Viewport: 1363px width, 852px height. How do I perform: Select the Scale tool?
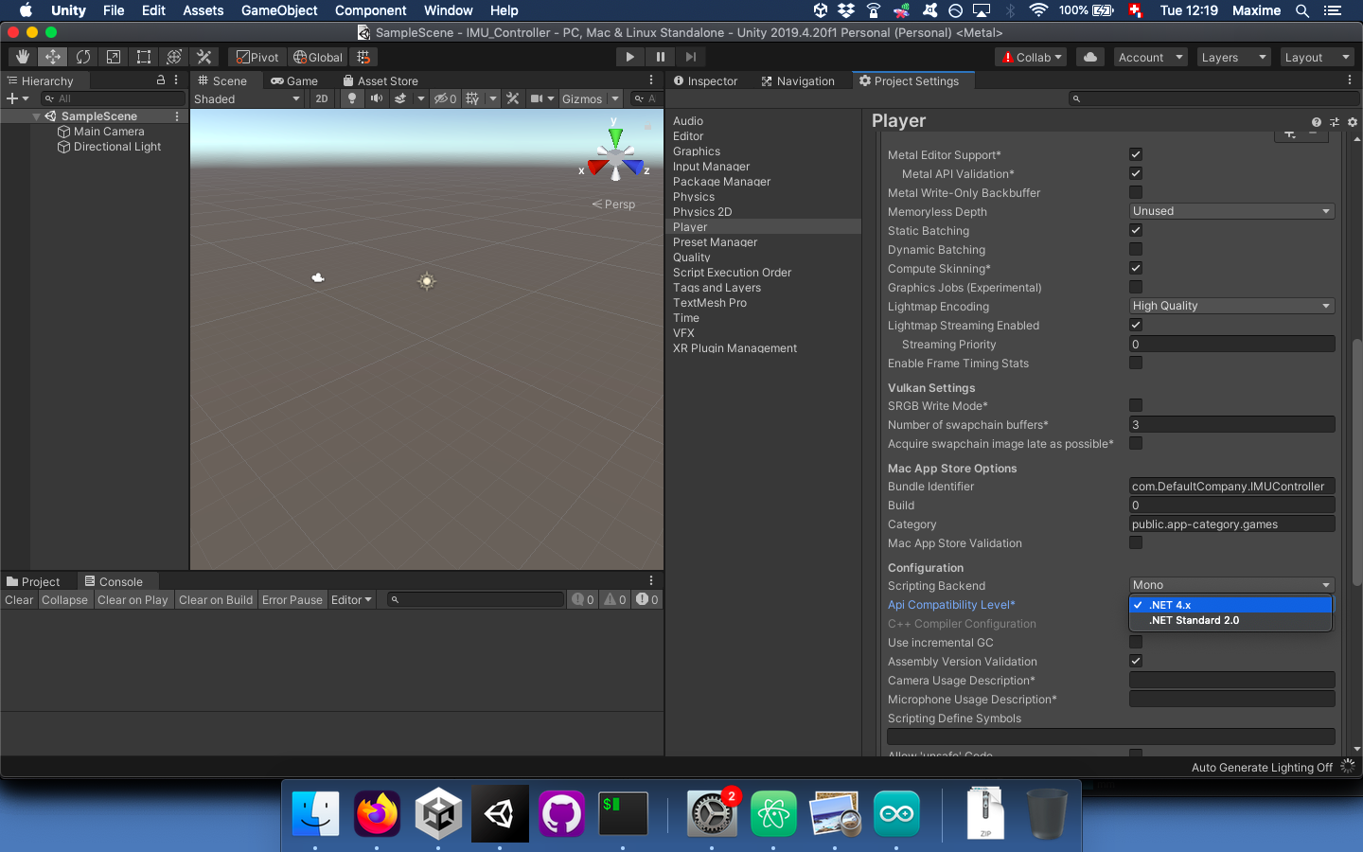[114, 57]
